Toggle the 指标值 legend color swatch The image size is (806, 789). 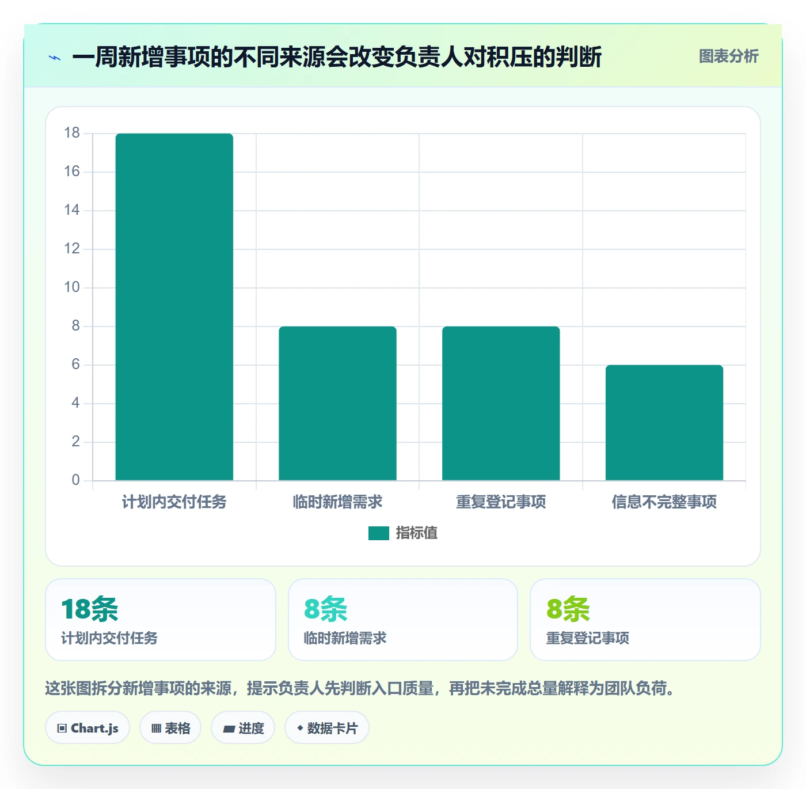379,533
